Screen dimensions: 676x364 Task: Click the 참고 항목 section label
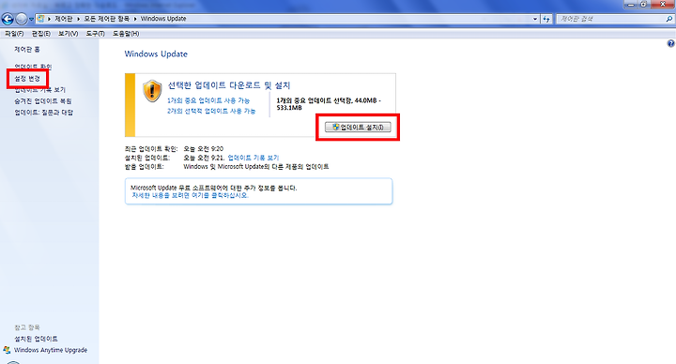coord(26,327)
